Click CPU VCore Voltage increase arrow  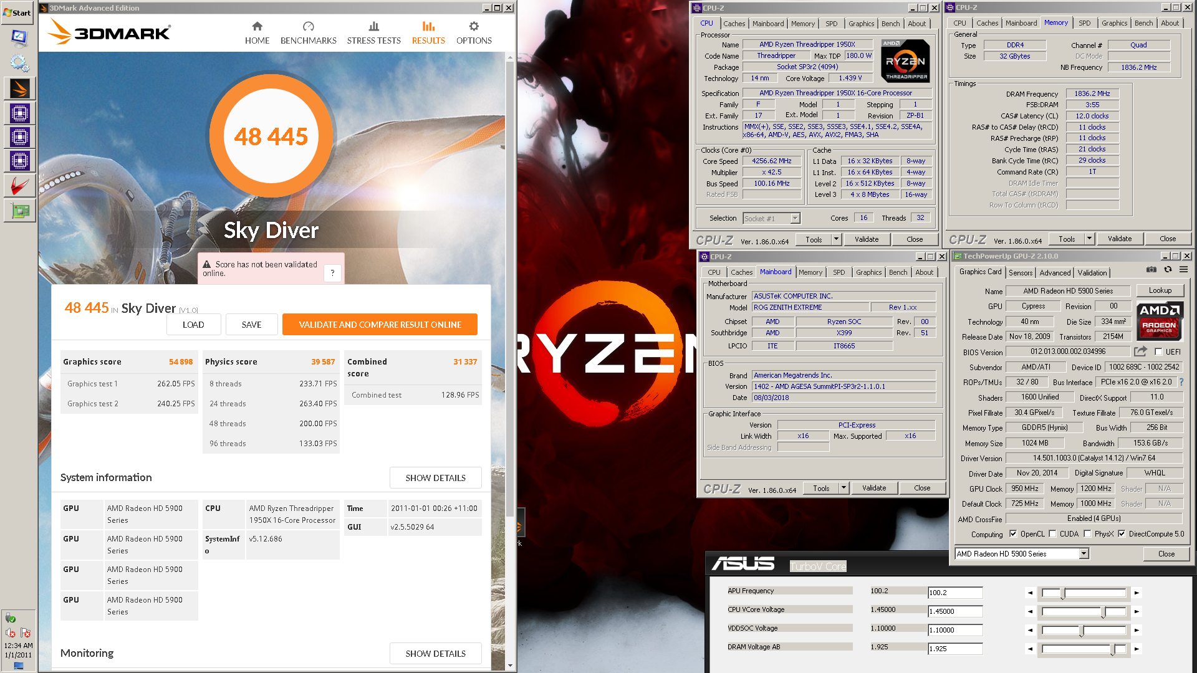click(1137, 611)
